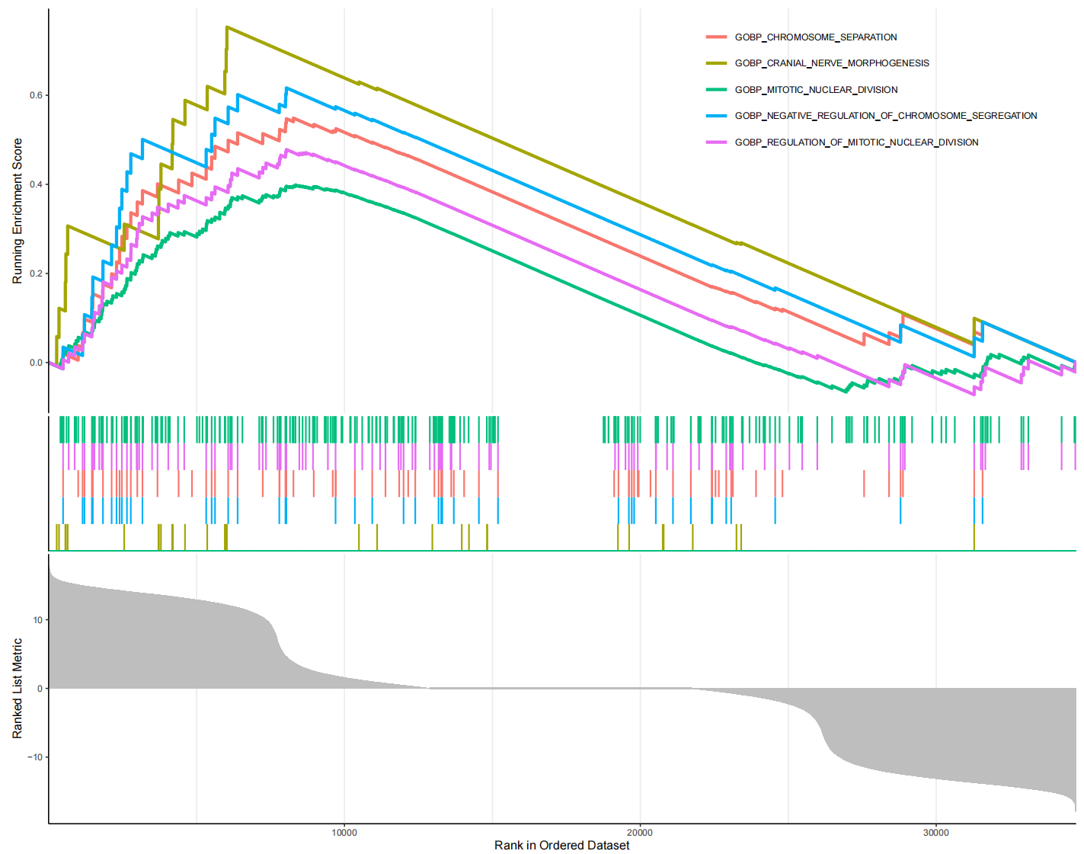Screen dimensions: 1084x854
Task: Click the Rank in Ordered Dataset axis title
Action: click(x=562, y=845)
